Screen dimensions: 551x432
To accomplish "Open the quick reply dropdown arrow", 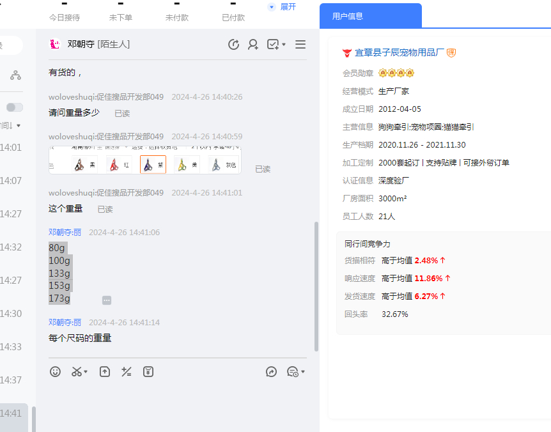I will (303, 372).
